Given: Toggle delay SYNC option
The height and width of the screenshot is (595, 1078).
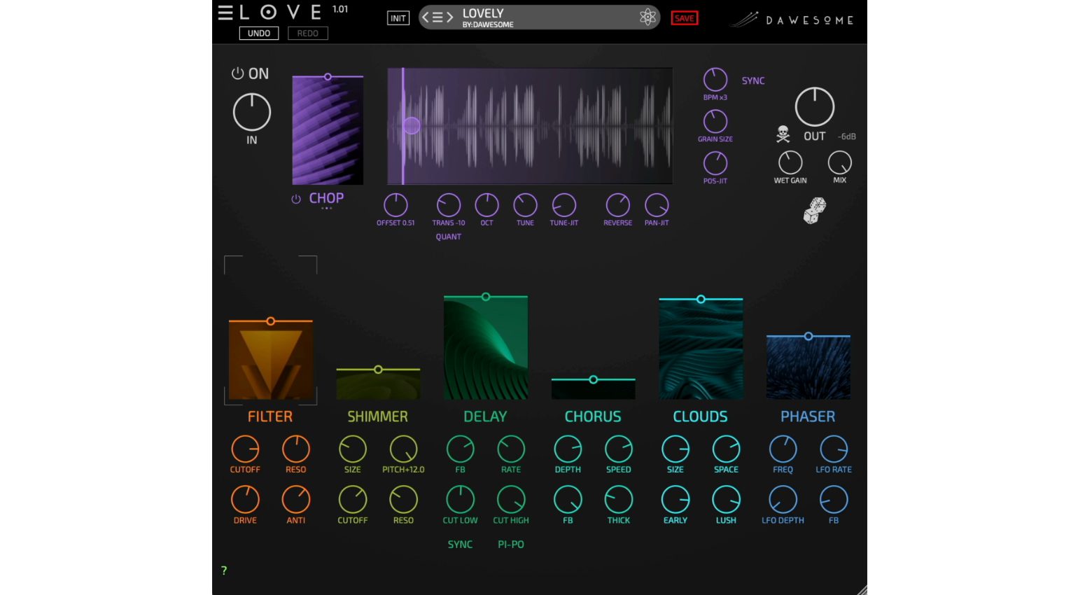Looking at the screenshot, I should click(x=460, y=544).
